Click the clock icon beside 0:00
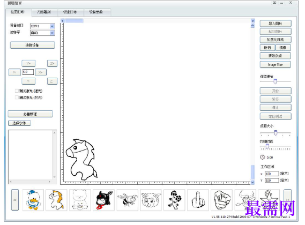Image resolution: width=305 pixels, height=225 pixels. click(263, 157)
